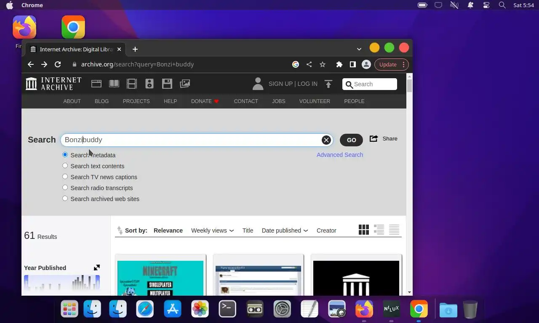Image resolution: width=539 pixels, height=323 pixels.
Task: Select Search text contents option
Action: 65,166
